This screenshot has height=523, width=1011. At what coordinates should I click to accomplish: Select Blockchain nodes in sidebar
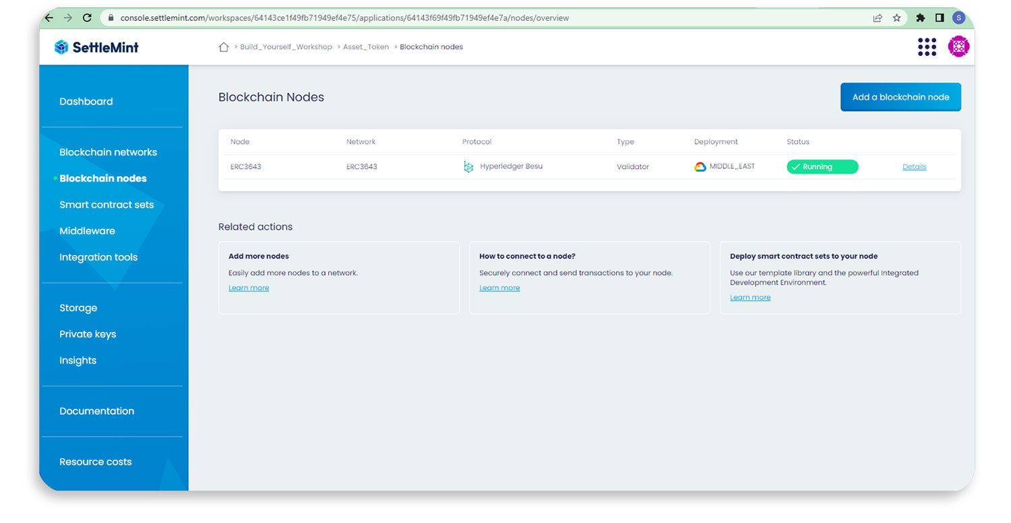(103, 178)
